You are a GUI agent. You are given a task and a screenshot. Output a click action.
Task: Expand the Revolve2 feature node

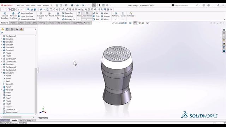[x=1, y=90]
